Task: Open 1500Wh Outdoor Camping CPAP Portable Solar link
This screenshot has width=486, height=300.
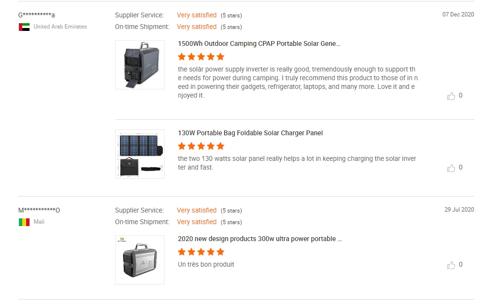Action: pos(259,43)
